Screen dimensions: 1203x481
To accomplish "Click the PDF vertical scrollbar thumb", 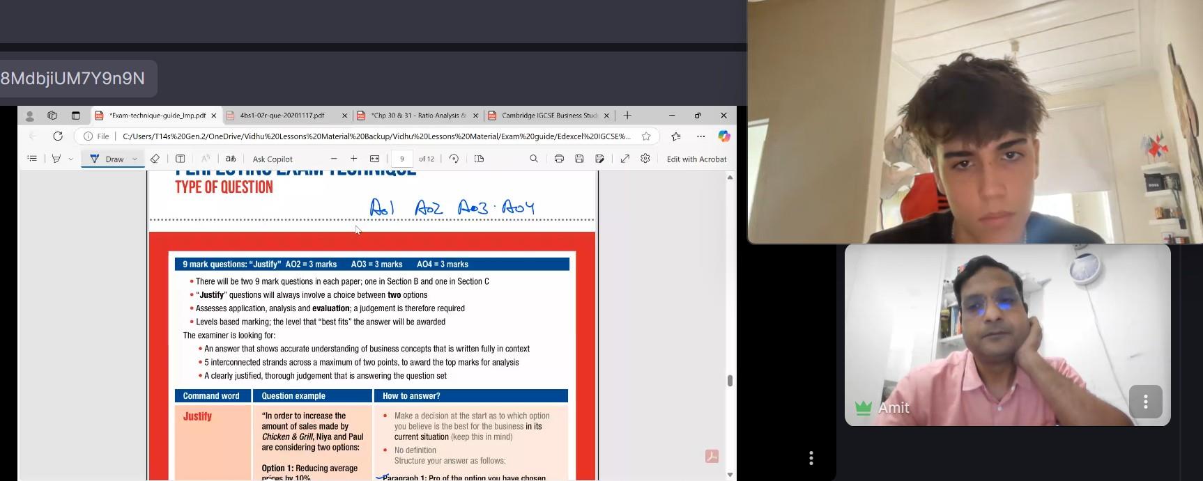I will point(730,380).
